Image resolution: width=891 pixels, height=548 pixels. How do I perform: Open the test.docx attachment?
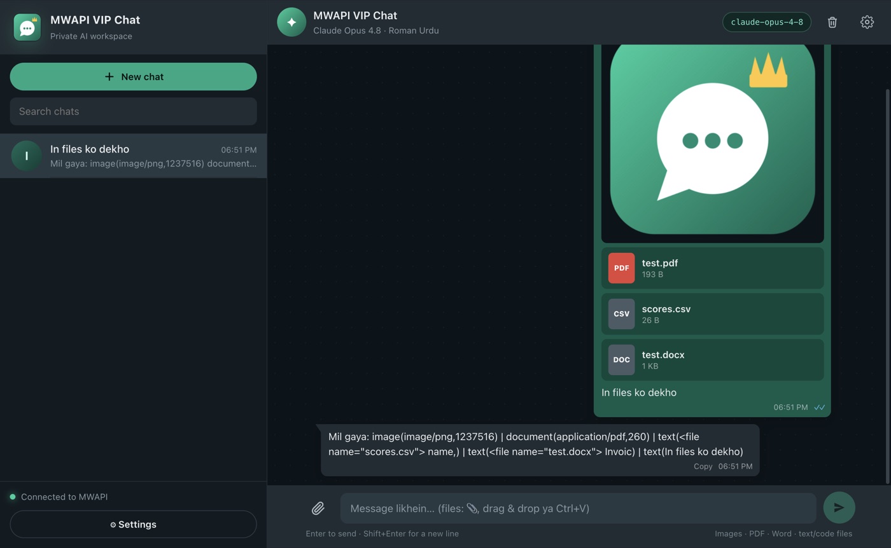[712, 360]
